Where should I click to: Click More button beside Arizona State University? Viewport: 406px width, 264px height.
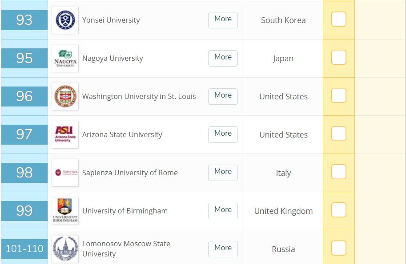pos(223,134)
